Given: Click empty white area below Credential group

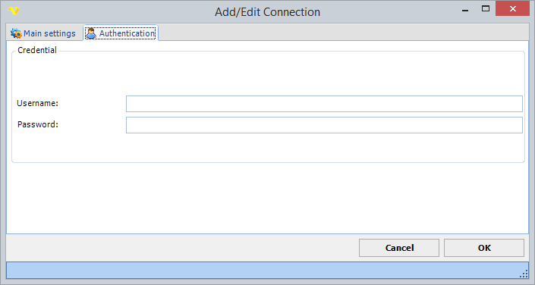Looking at the screenshot, I should coord(267,198).
